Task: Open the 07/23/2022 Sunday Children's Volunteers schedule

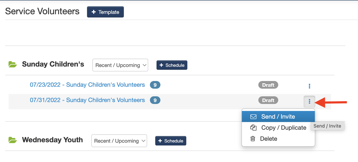Action: pyautogui.click(x=87, y=85)
